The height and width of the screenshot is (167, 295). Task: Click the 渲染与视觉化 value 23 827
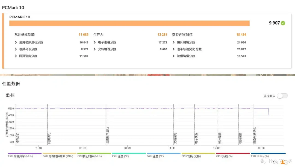pos(241,49)
